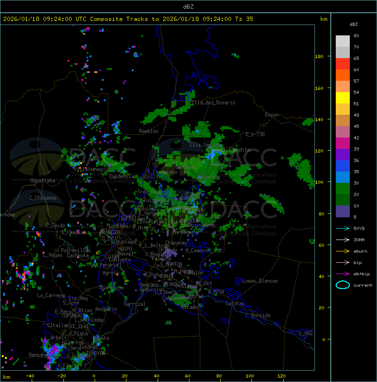This screenshot has width=377, height=382.
Task: Click the Anchoris place label
Action: 106,309
